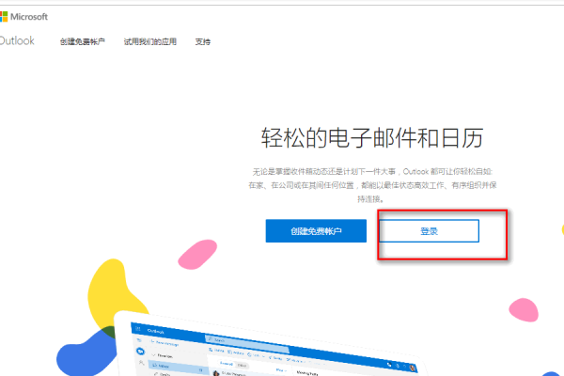Click the 登录 sign-in button

429,230
